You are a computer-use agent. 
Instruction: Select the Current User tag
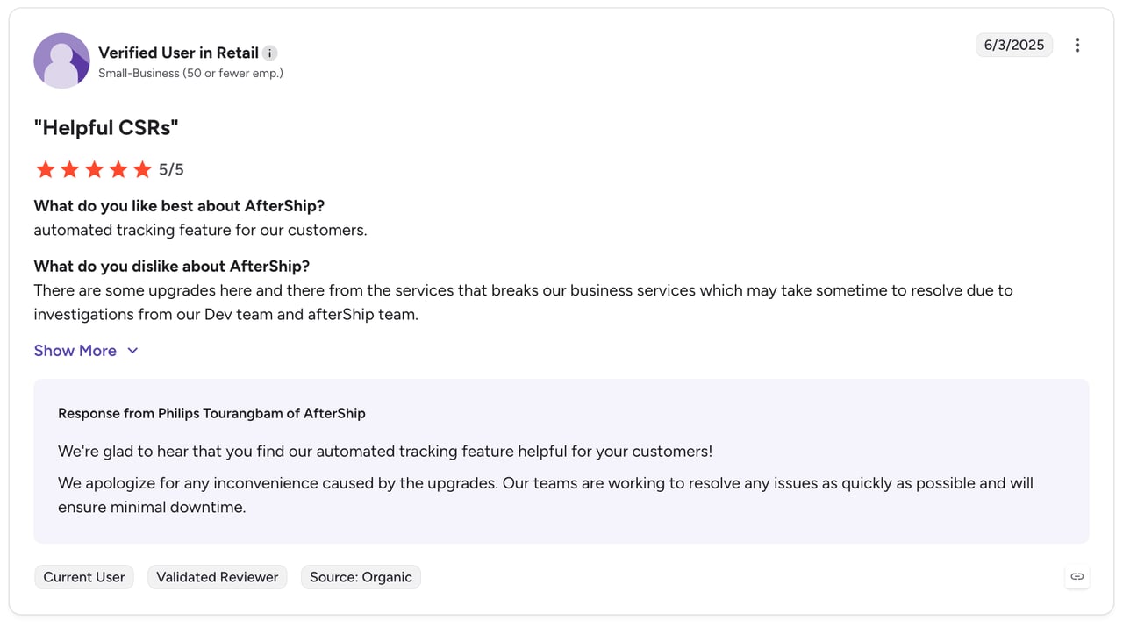pyautogui.click(x=84, y=577)
